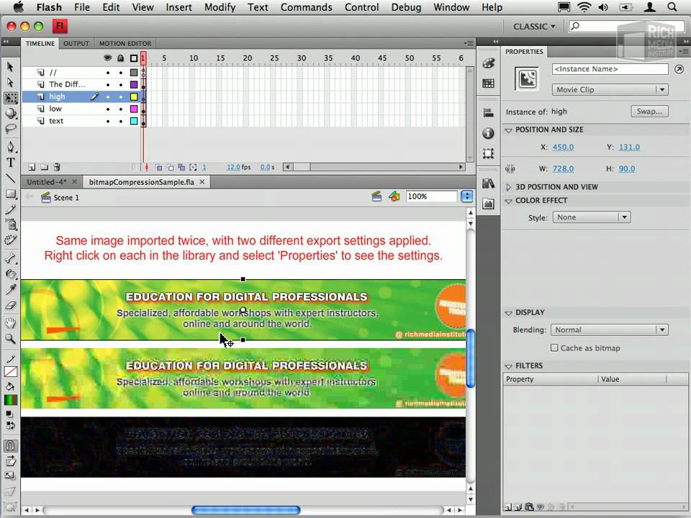
Task: Select the Eyedropper tool
Action: (x=11, y=289)
